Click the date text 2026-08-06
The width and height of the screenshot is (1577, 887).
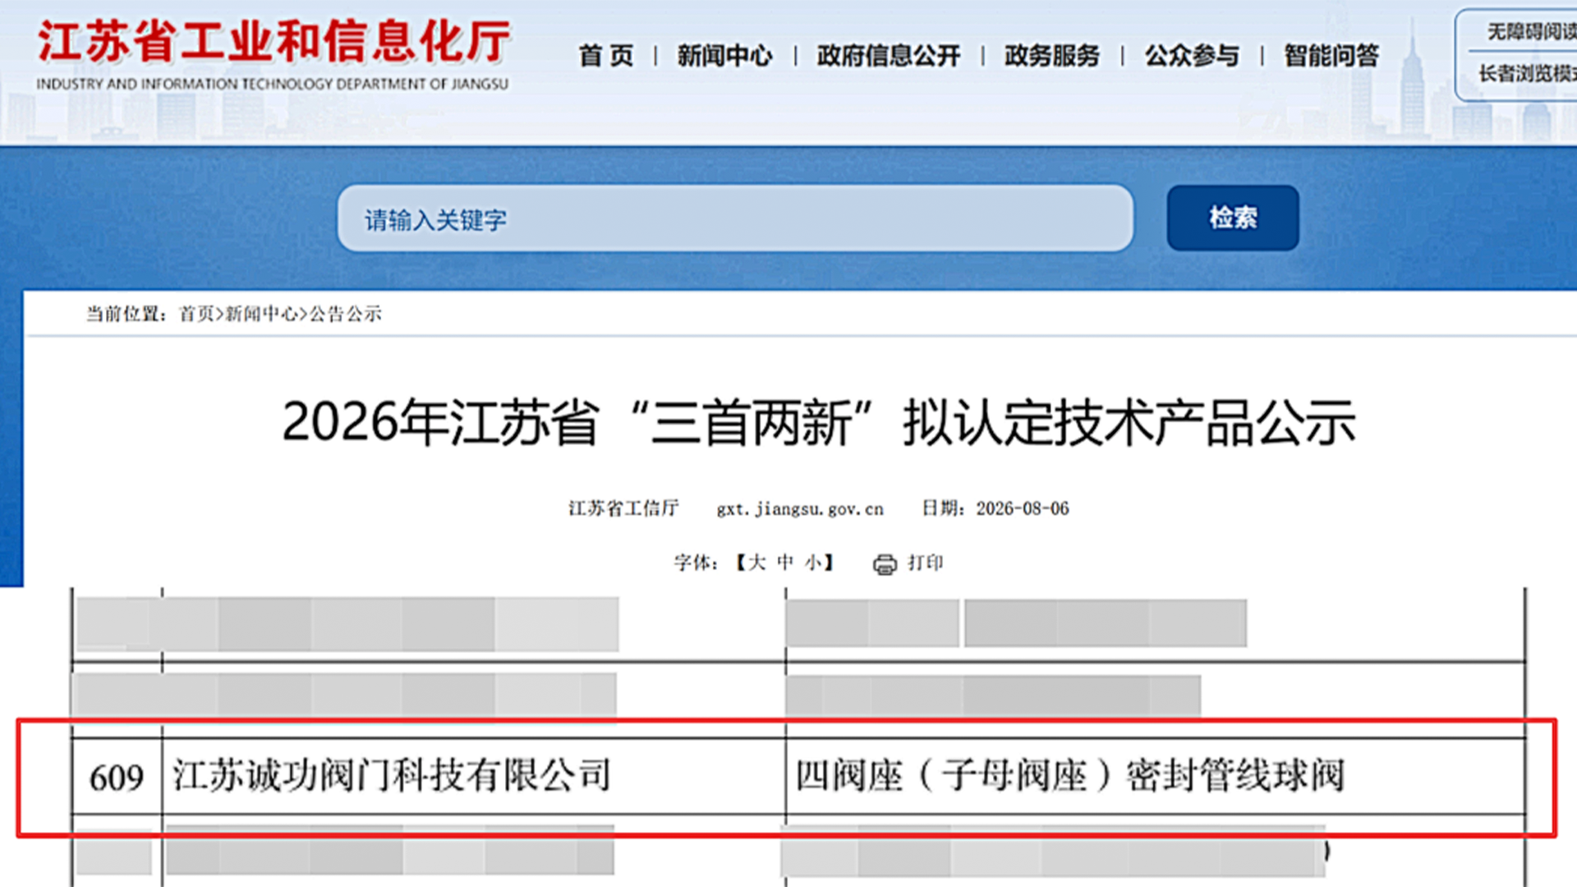click(1023, 508)
